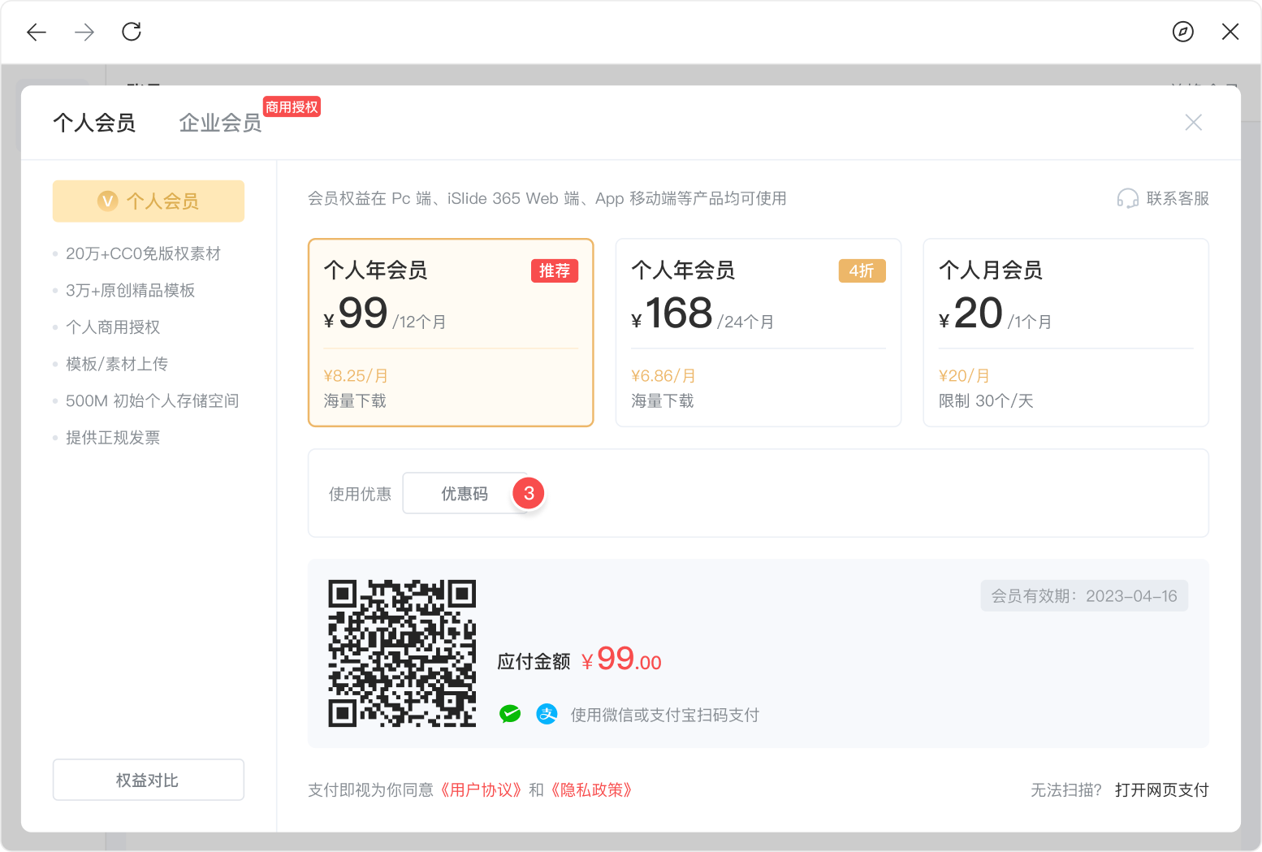Click the ¥8.25/月 price text
The height and width of the screenshot is (852, 1262).
coord(356,375)
